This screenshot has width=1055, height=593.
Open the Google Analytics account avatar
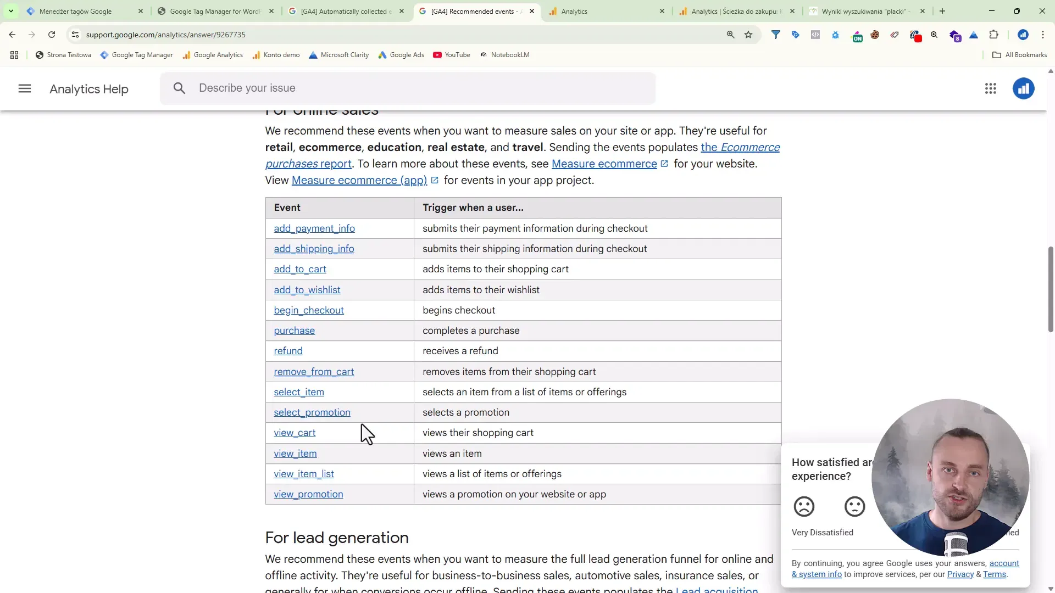(x=1023, y=88)
